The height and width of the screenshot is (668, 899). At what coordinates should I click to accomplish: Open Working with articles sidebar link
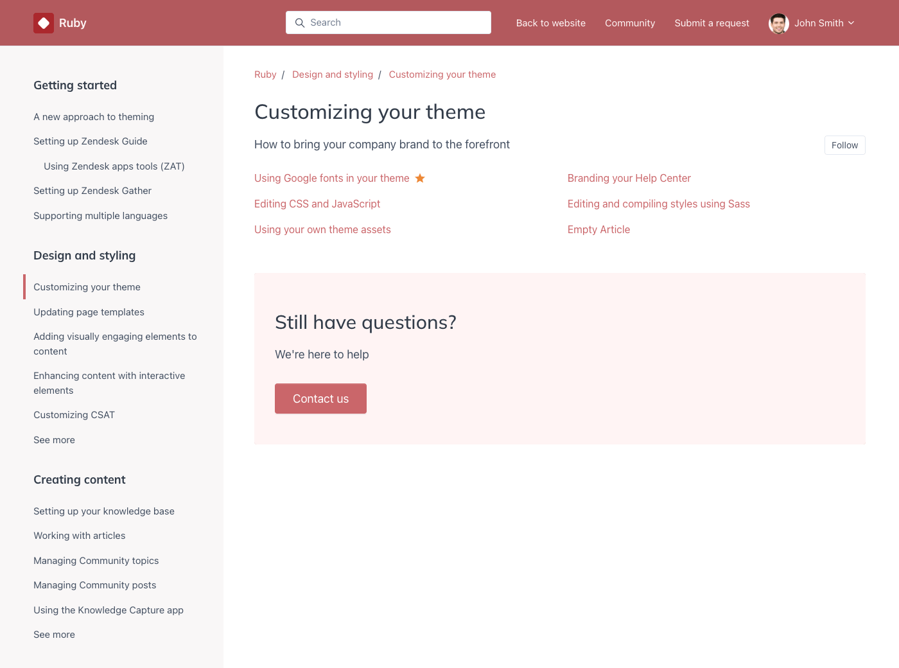(80, 536)
